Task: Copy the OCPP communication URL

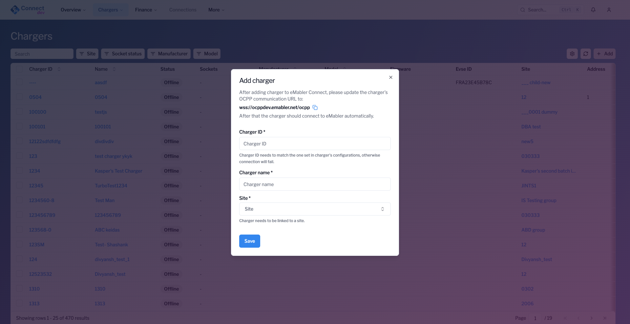Action: click(x=315, y=107)
